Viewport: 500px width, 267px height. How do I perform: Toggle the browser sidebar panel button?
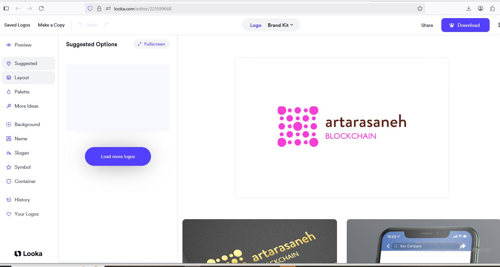(6, 8)
